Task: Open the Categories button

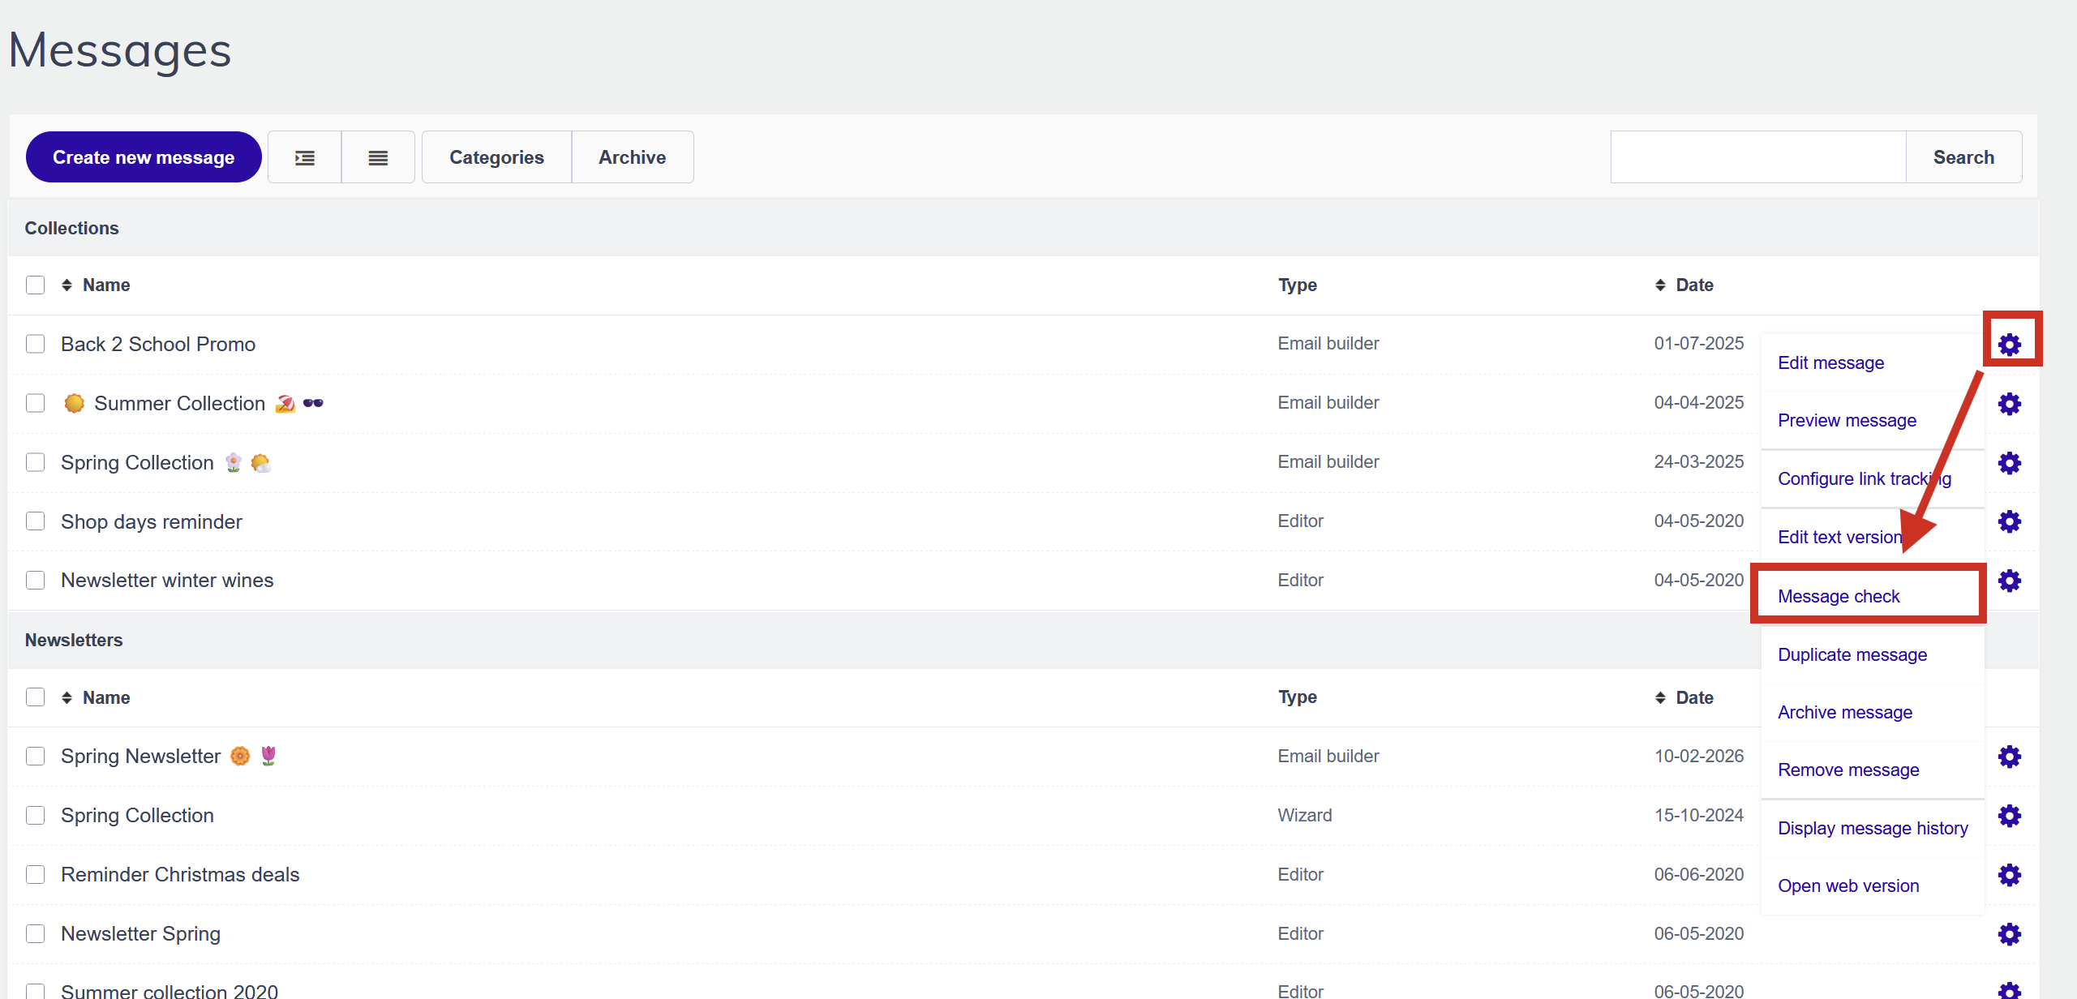Action: pos(496,157)
